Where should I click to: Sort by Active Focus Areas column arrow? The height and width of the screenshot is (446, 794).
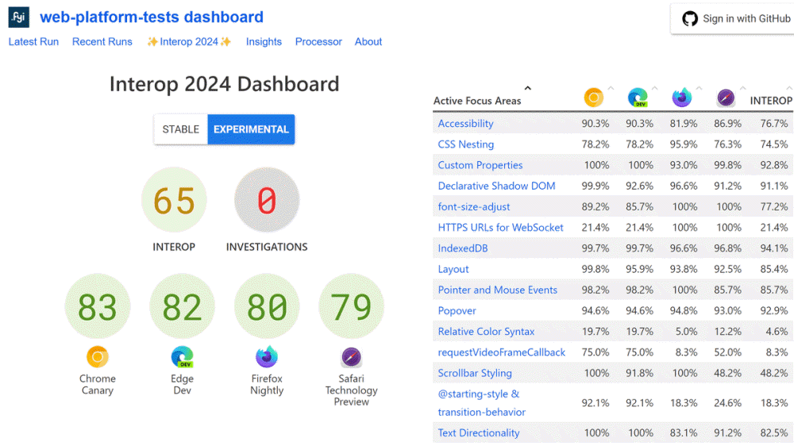pos(528,89)
